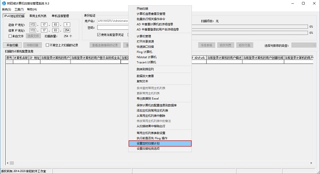Click the 冻结表格 button
The width and height of the screenshot is (320, 174).
pyautogui.click(x=207, y=45)
